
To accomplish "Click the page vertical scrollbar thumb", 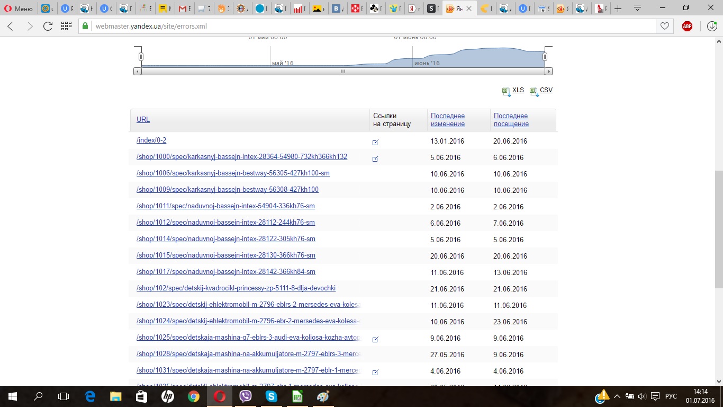I will point(719,229).
